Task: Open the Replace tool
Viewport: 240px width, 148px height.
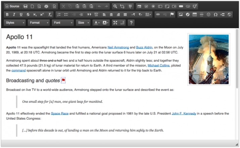Action: (122, 6)
